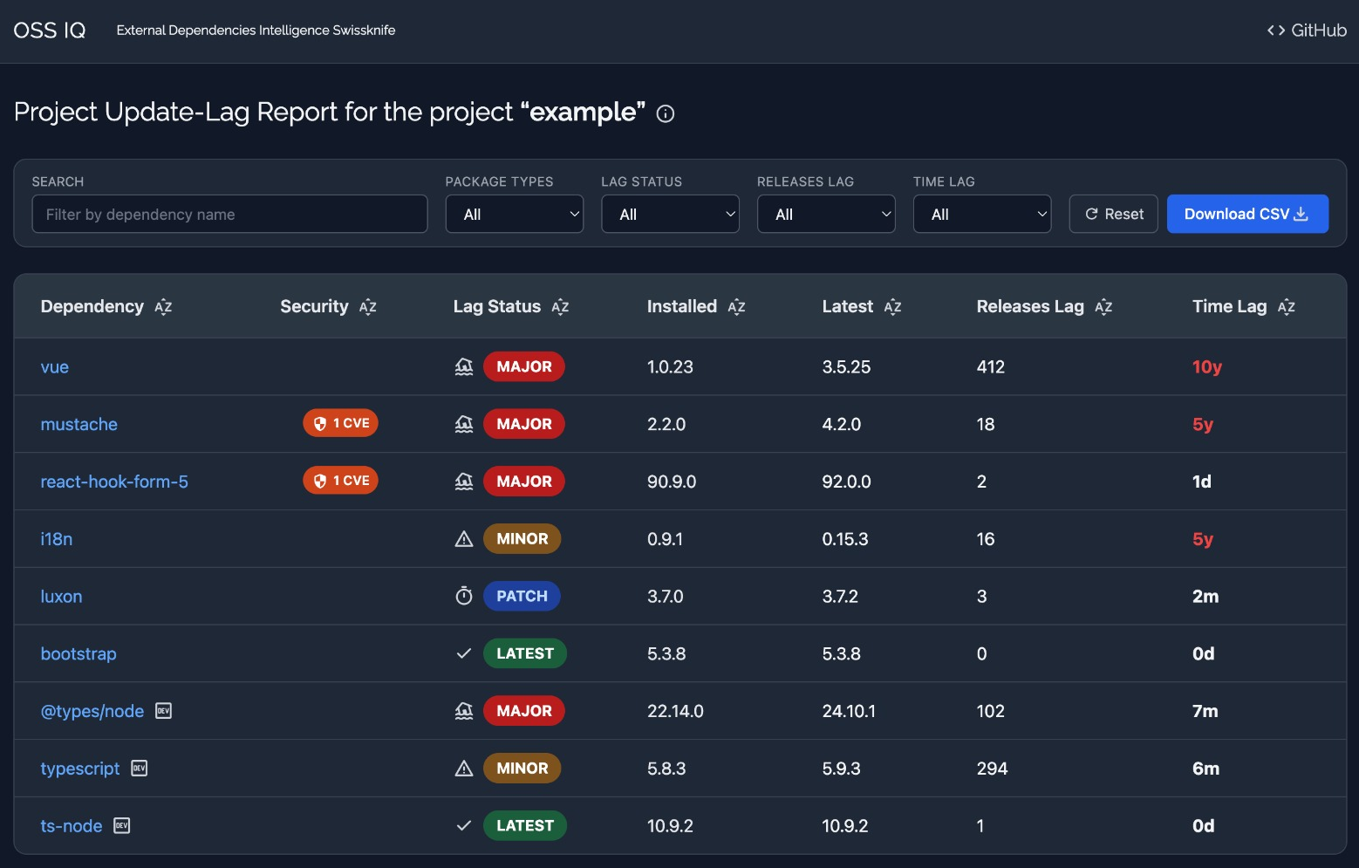Click the Download CSV button

click(1247, 214)
